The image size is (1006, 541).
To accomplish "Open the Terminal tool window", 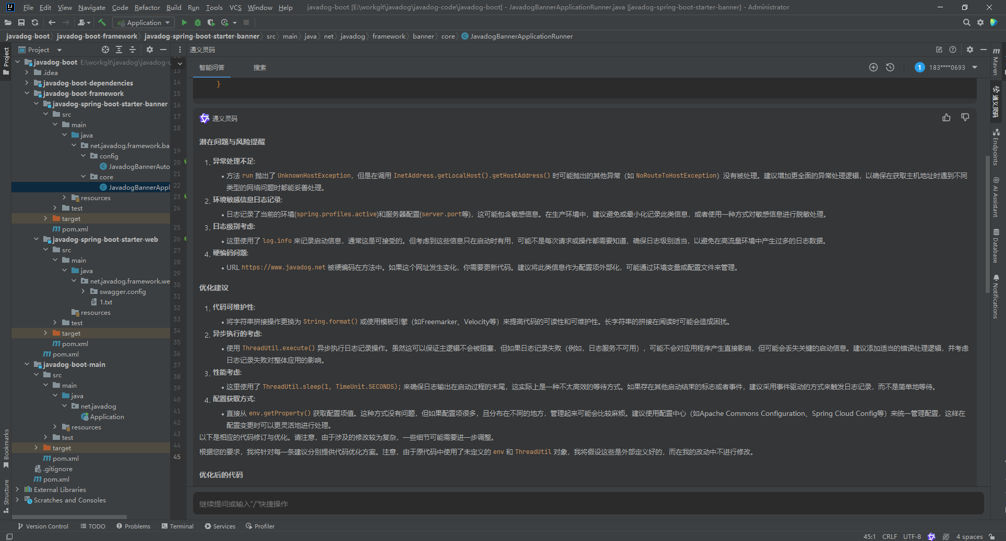I will (x=177, y=526).
